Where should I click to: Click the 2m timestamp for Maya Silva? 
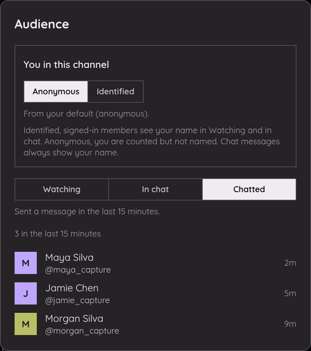(x=290, y=263)
